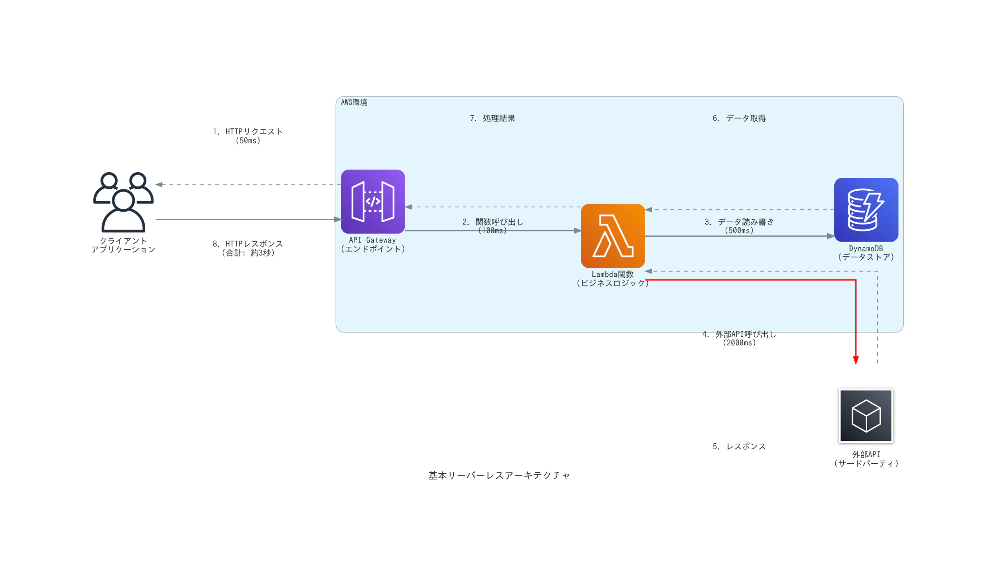Click the 'AWS環境' cluster label
Viewport: 1000px width, 576px height.
[x=354, y=102]
